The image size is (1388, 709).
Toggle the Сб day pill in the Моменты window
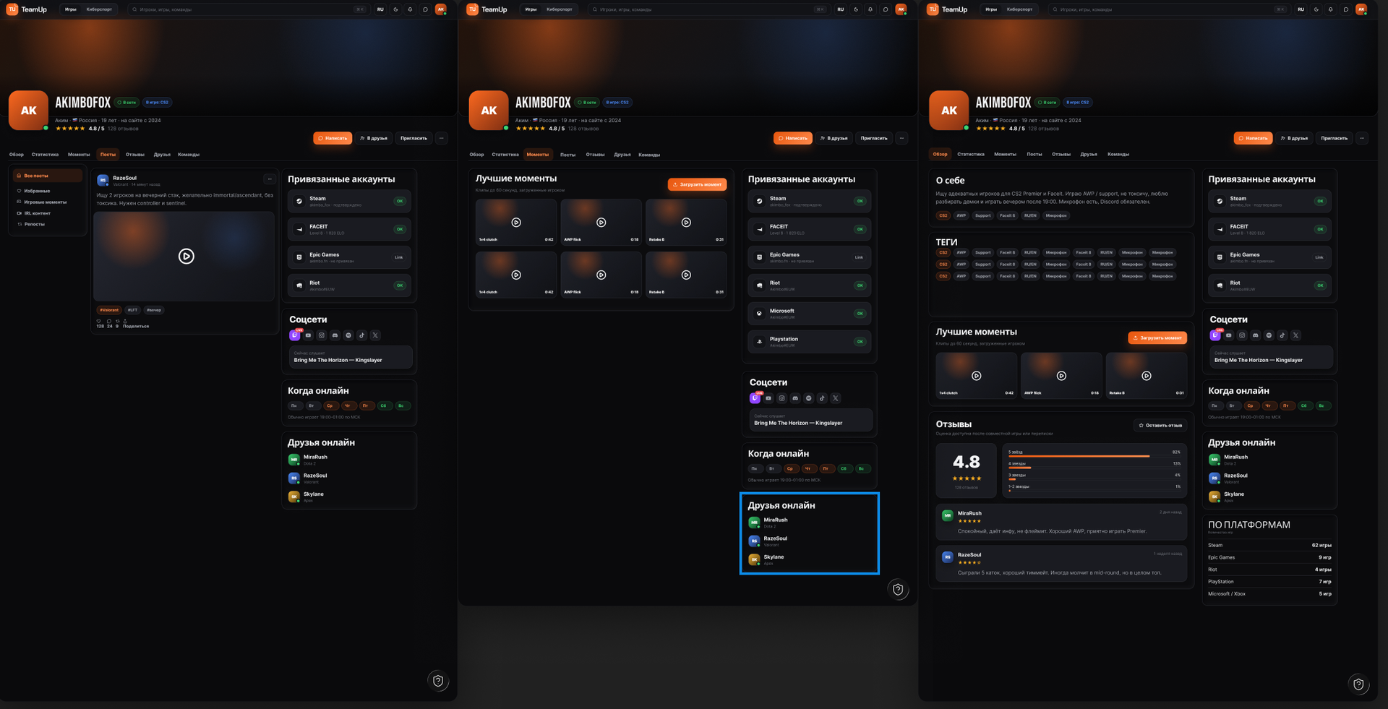844,468
